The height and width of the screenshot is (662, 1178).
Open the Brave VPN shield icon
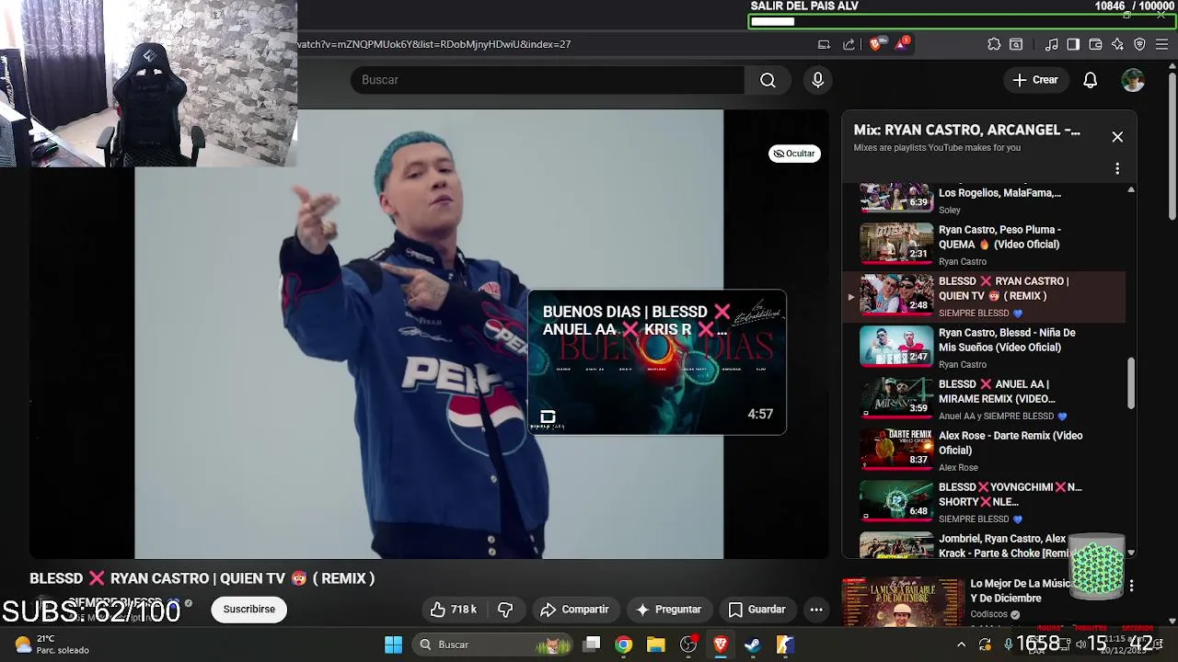[x=1139, y=44]
